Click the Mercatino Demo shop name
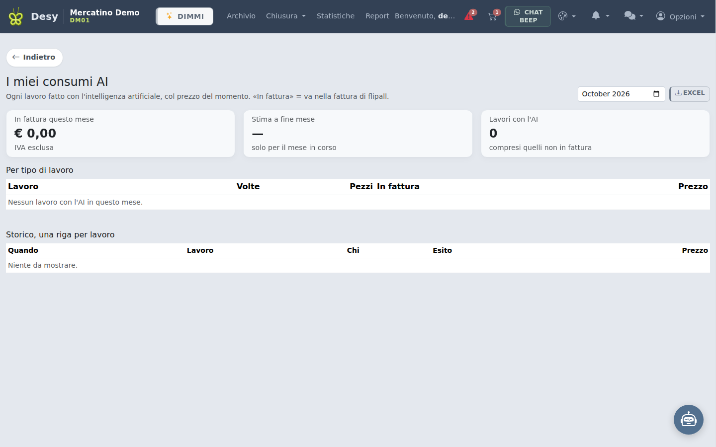Image resolution: width=716 pixels, height=447 pixels. click(x=104, y=12)
